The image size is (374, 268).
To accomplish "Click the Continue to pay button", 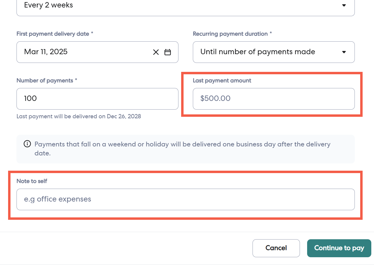I will tap(339, 248).
